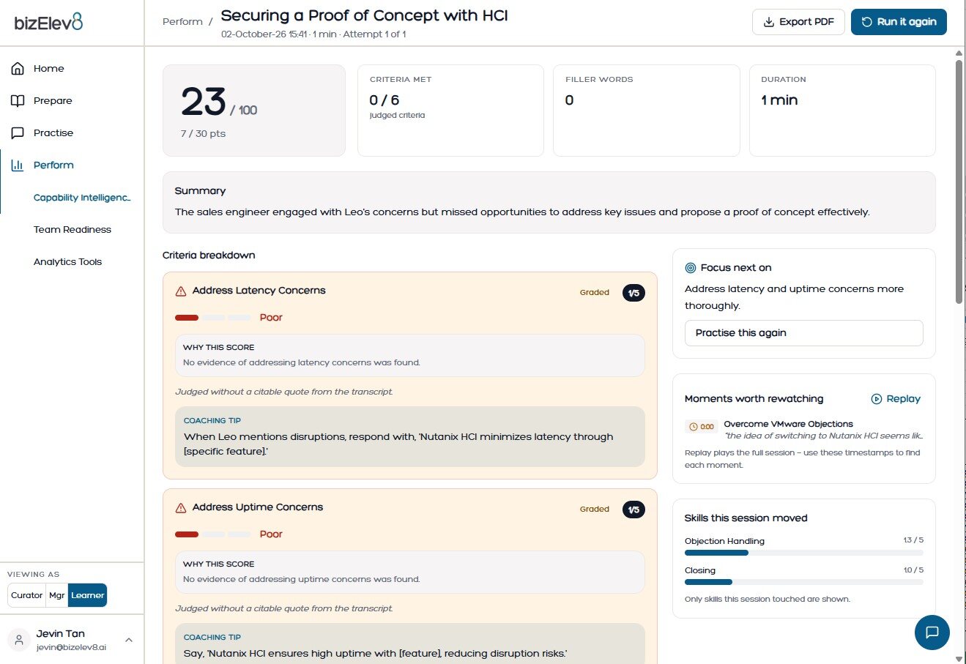The image size is (966, 664).
Task: Click the Export PDF button
Action: click(x=798, y=22)
